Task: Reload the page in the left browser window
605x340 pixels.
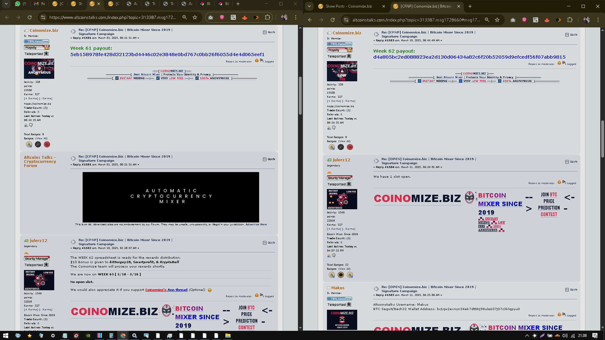Action: (x=30, y=17)
